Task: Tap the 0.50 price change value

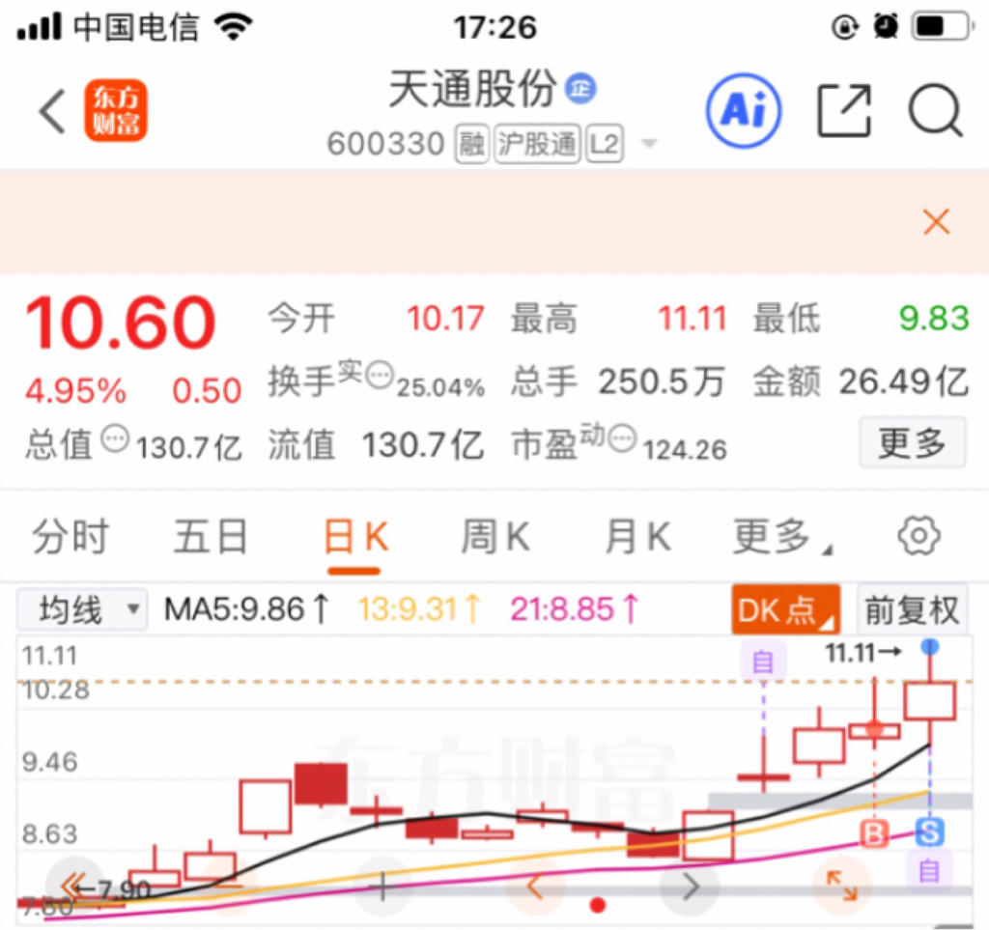Action: (x=207, y=391)
